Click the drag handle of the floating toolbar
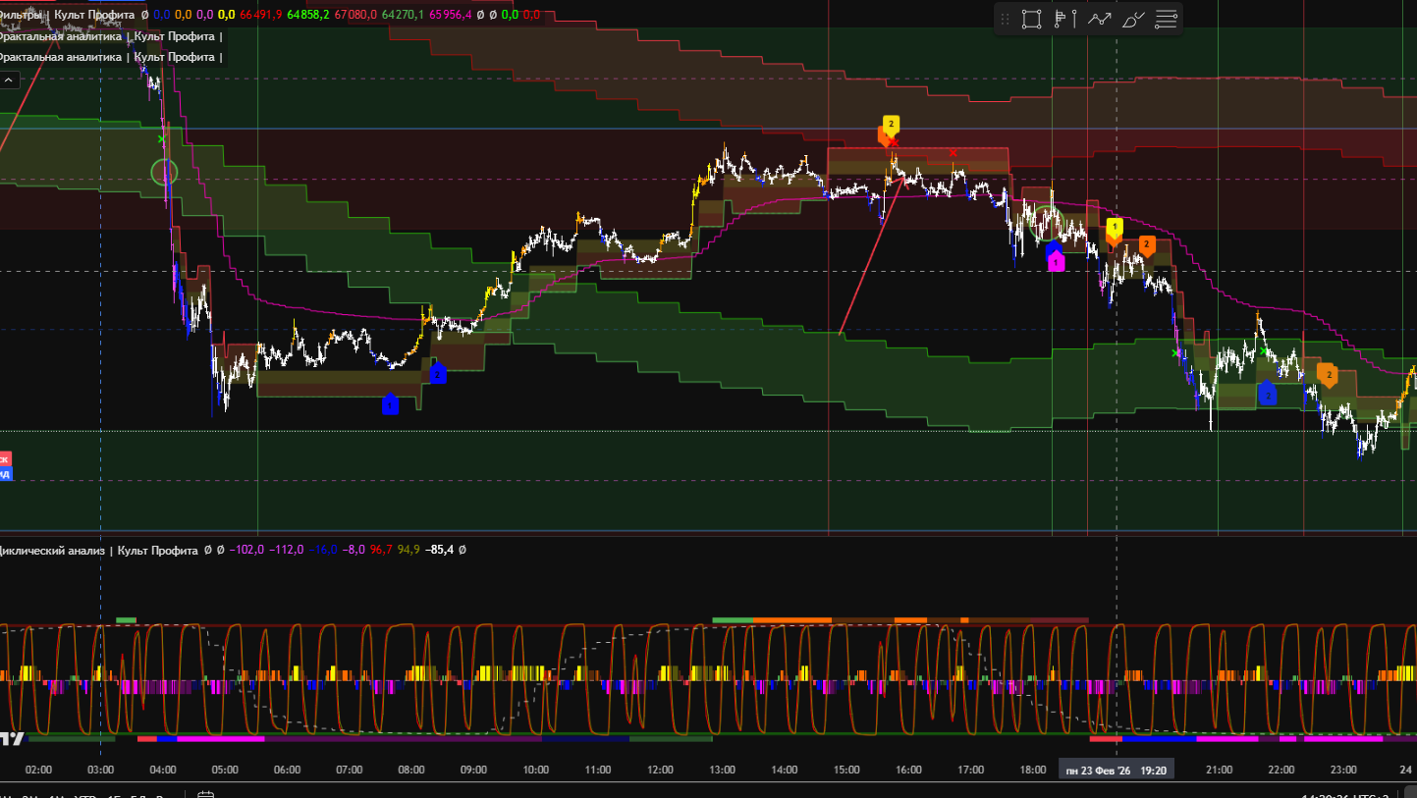 pyautogui.click(x=1005, y=19)
